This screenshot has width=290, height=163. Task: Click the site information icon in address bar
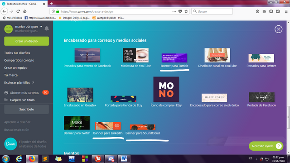(53, 11)
